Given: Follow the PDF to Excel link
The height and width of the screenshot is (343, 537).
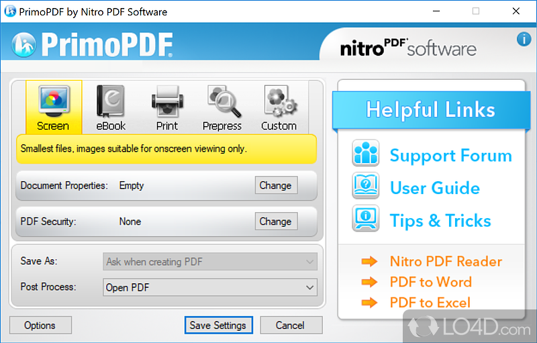Looking at the screenshot, I should 430,303.
